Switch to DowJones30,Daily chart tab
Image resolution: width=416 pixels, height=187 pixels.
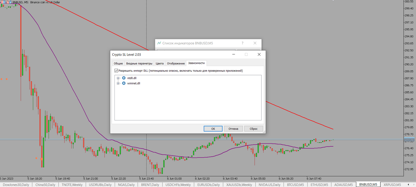pyautogui.click(x=16, y=185)
